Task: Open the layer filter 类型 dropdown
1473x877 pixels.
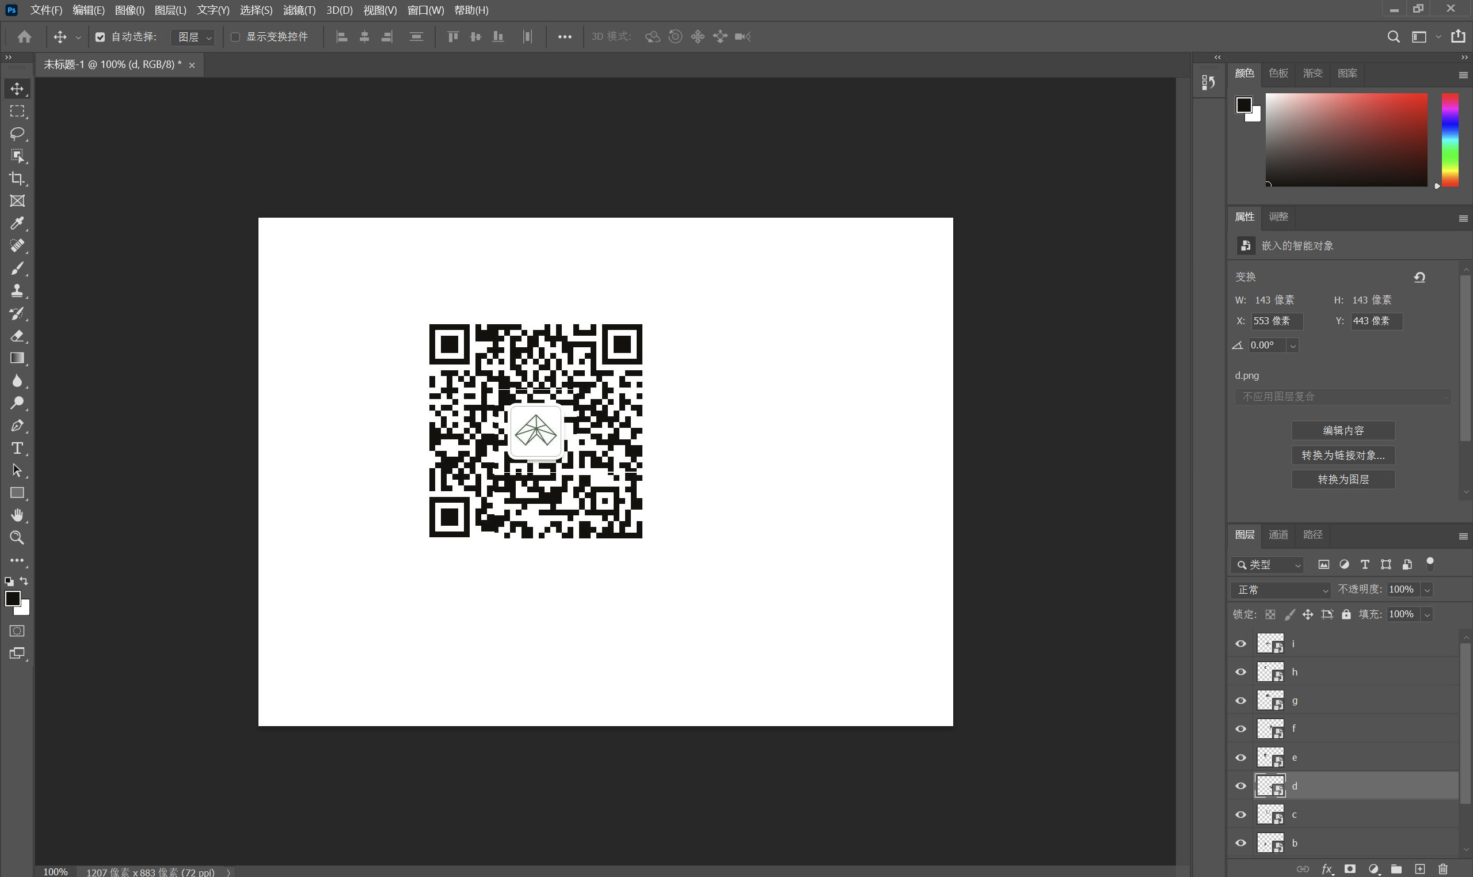Action: pos(1268,565)
